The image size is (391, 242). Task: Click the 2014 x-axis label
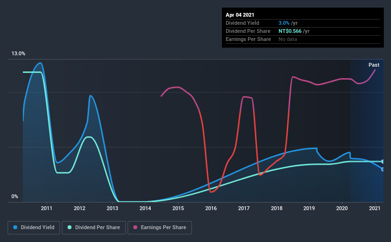coord(145,208)
